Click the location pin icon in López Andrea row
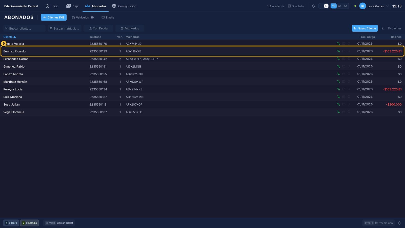The height and width of the screenshot is (228, 405). click(349, 74)
